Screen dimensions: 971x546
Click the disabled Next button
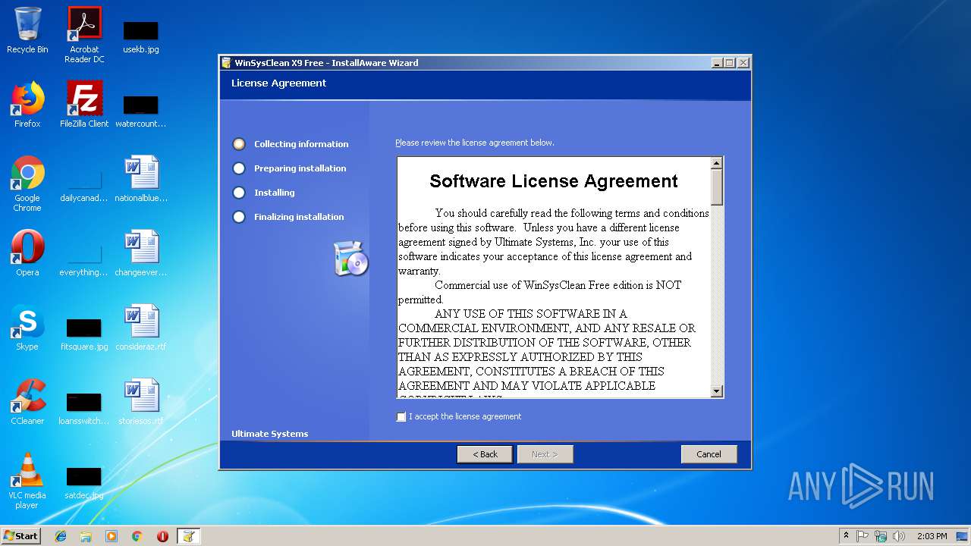[x=545, y=454]
